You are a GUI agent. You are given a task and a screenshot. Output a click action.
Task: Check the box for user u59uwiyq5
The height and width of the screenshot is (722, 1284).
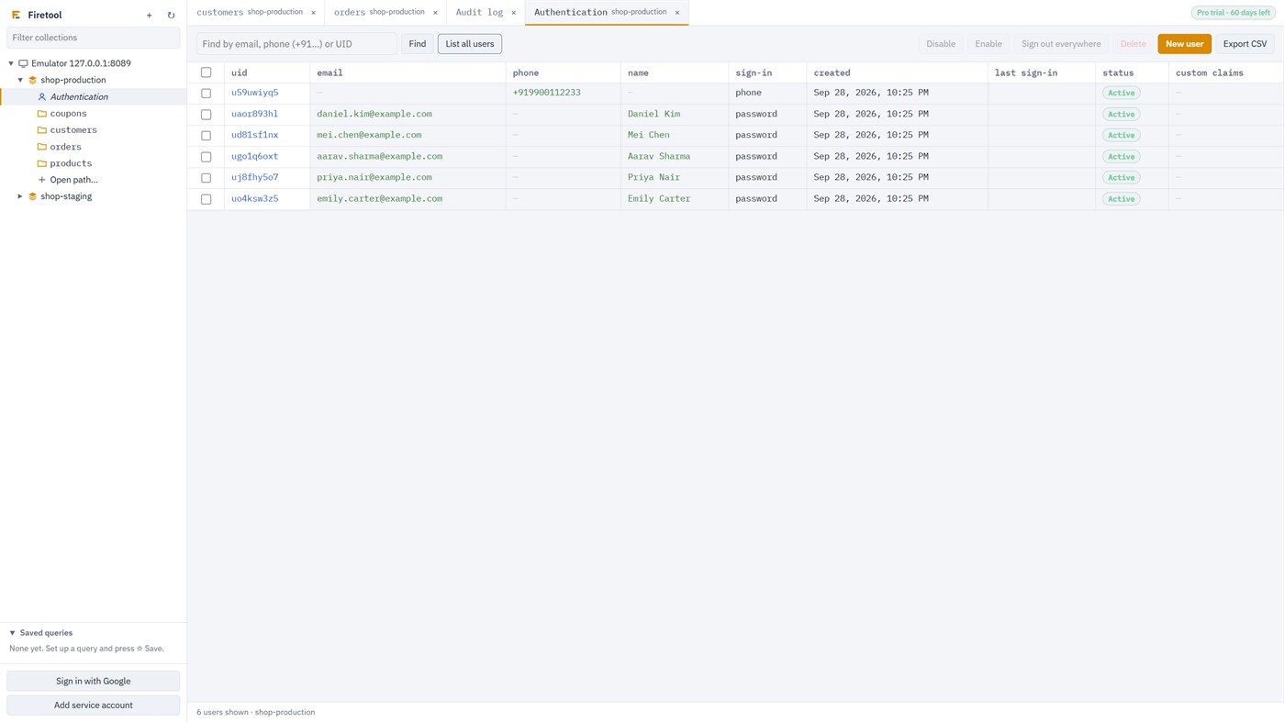[206, 94]
